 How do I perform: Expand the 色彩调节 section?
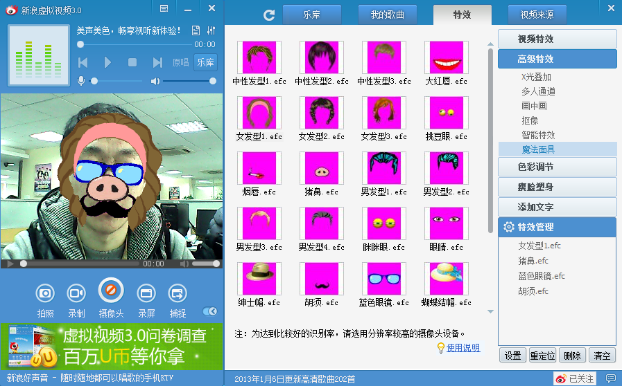[557, 167]
